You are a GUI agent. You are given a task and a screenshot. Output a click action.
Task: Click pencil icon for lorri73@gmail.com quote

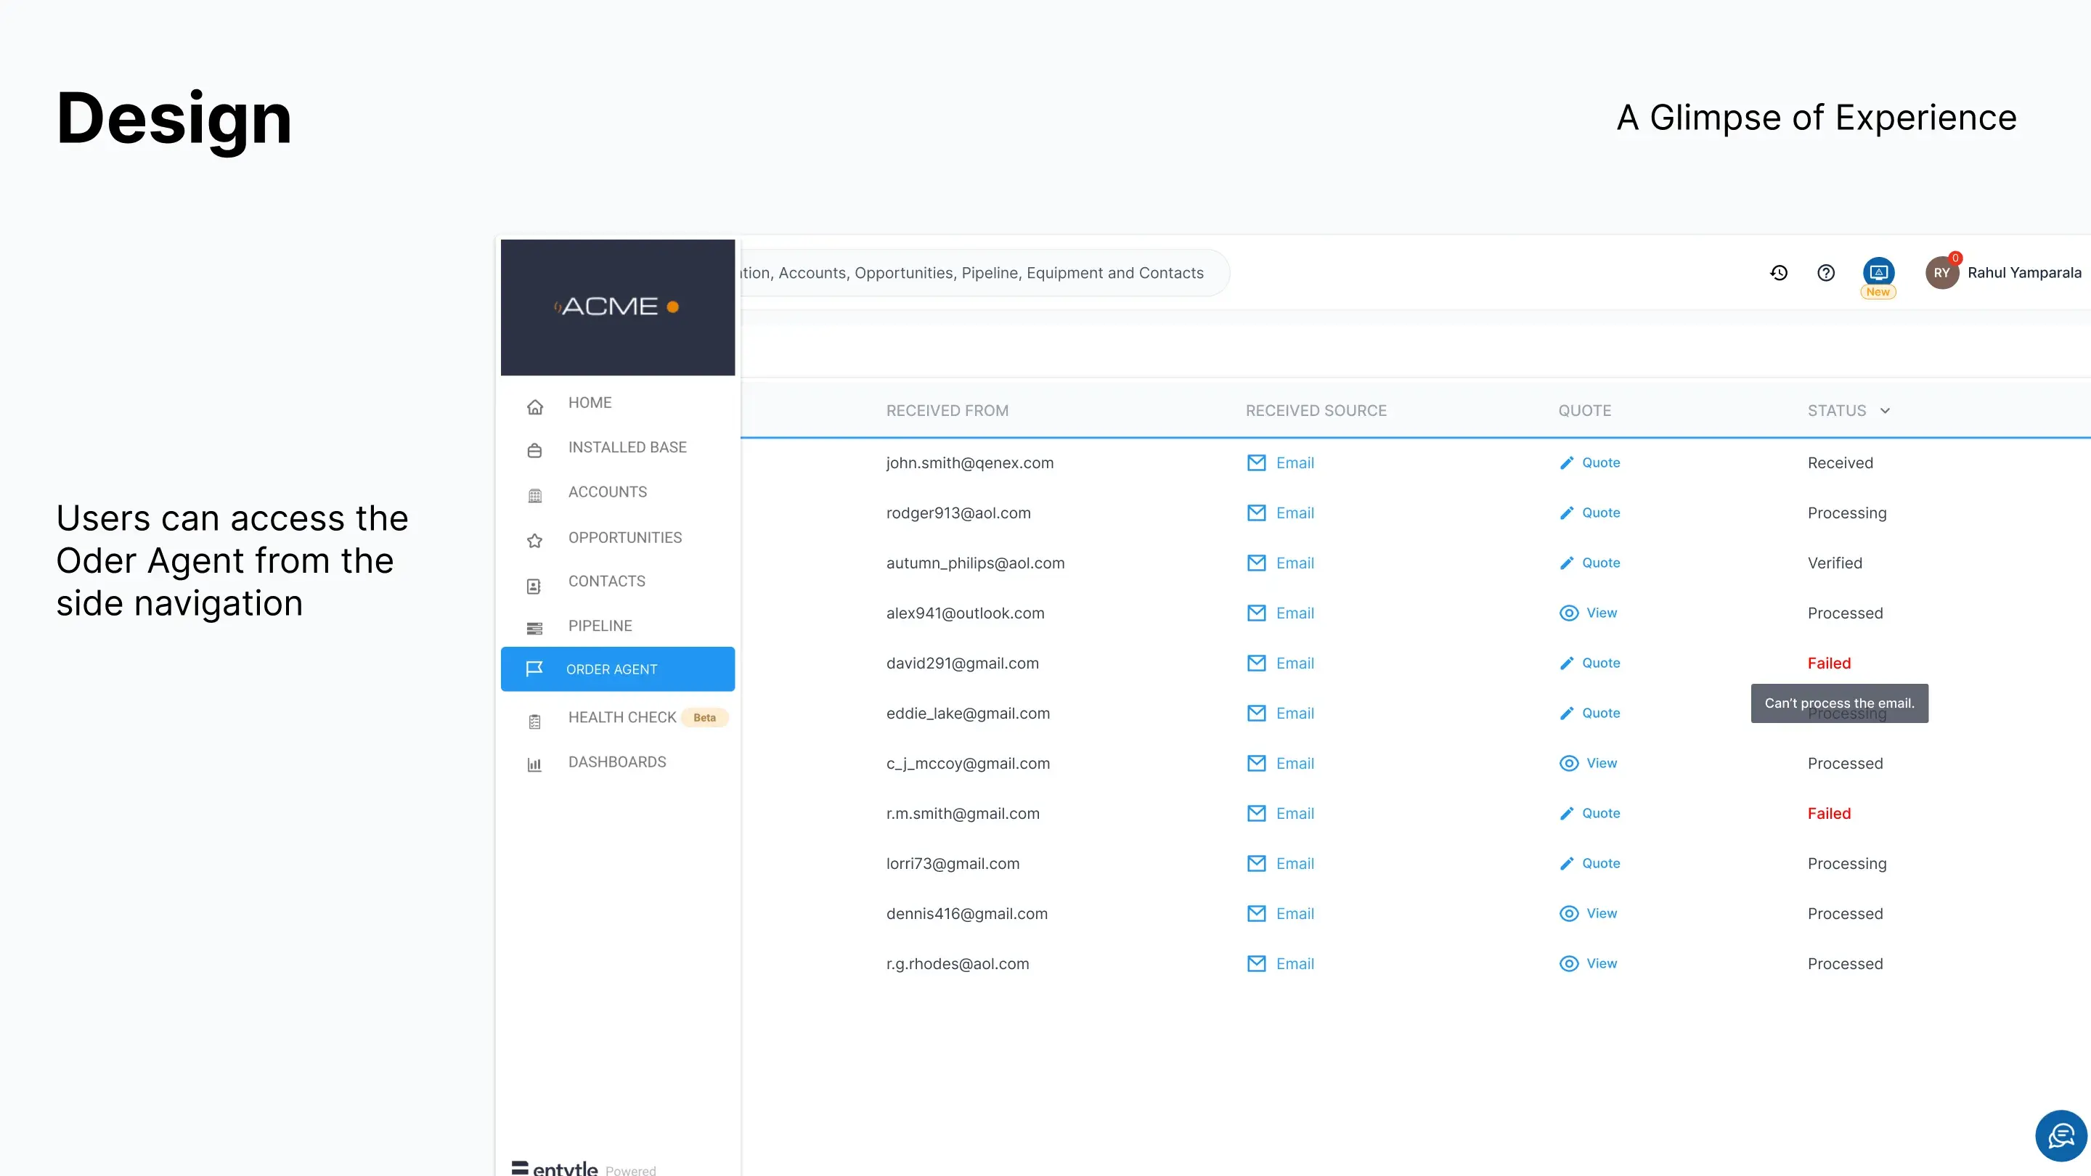click(1567, 864)
